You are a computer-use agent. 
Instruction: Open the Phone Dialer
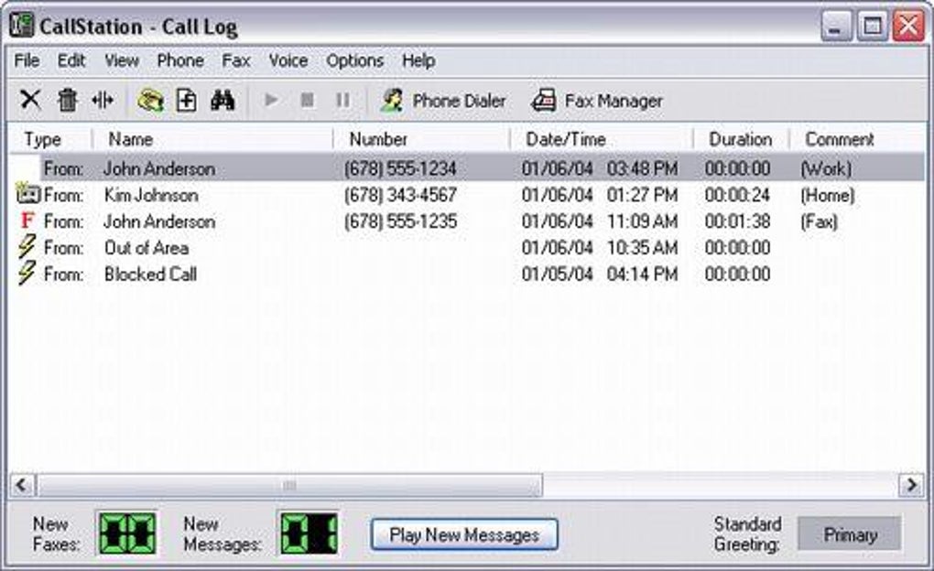point(443,101)
